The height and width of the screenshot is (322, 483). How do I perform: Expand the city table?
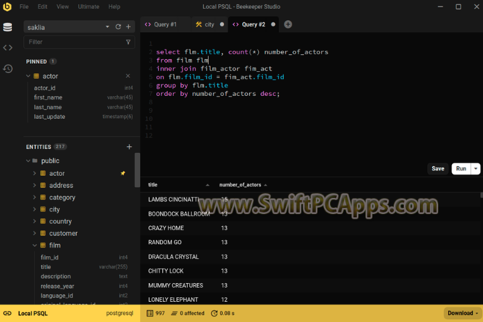tap(34, 209)
